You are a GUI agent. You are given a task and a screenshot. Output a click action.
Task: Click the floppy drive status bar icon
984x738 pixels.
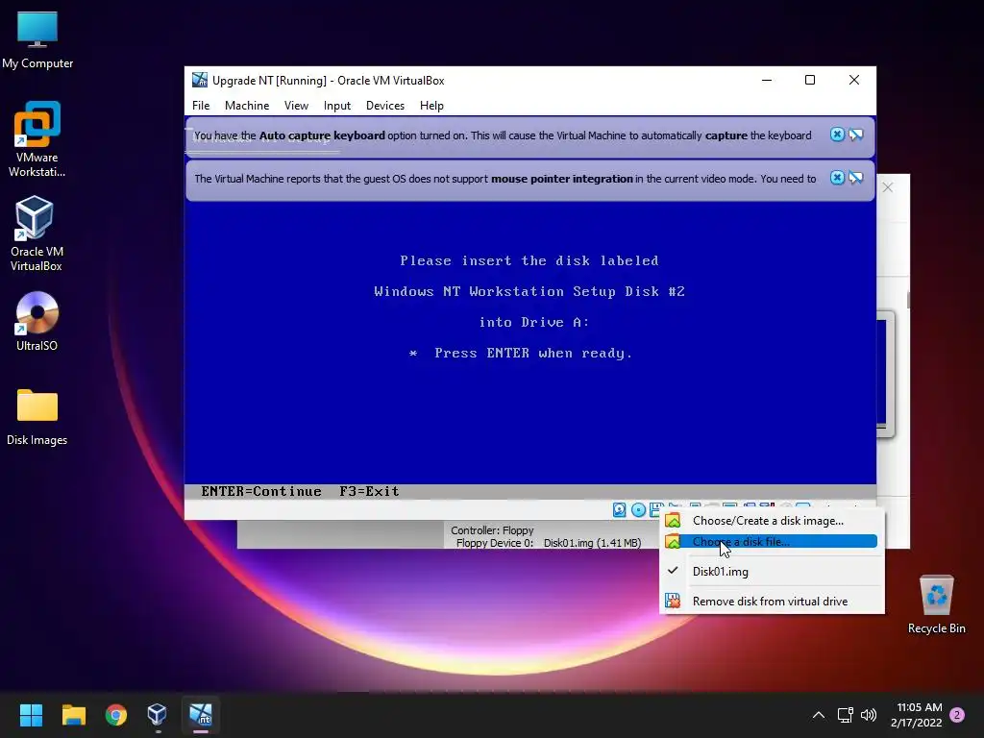pyautogui.click(x=656, y=509)
